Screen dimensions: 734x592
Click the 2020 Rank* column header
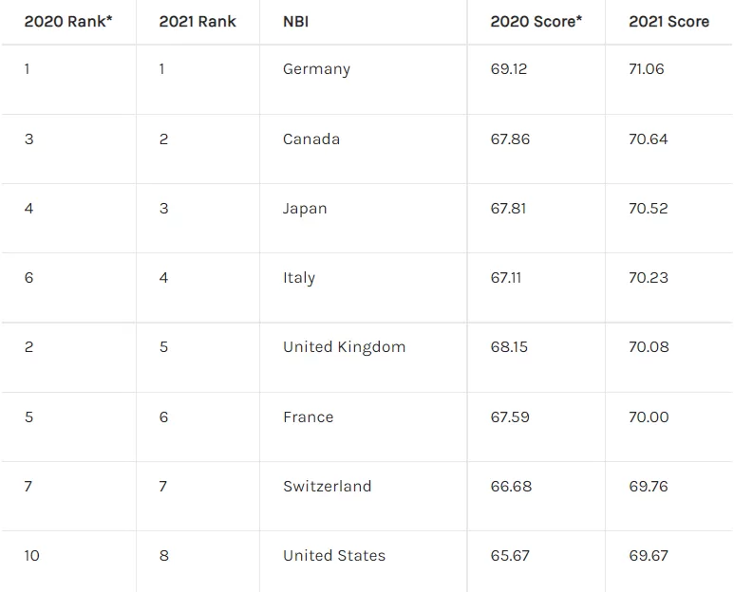[x=68, y=22]
